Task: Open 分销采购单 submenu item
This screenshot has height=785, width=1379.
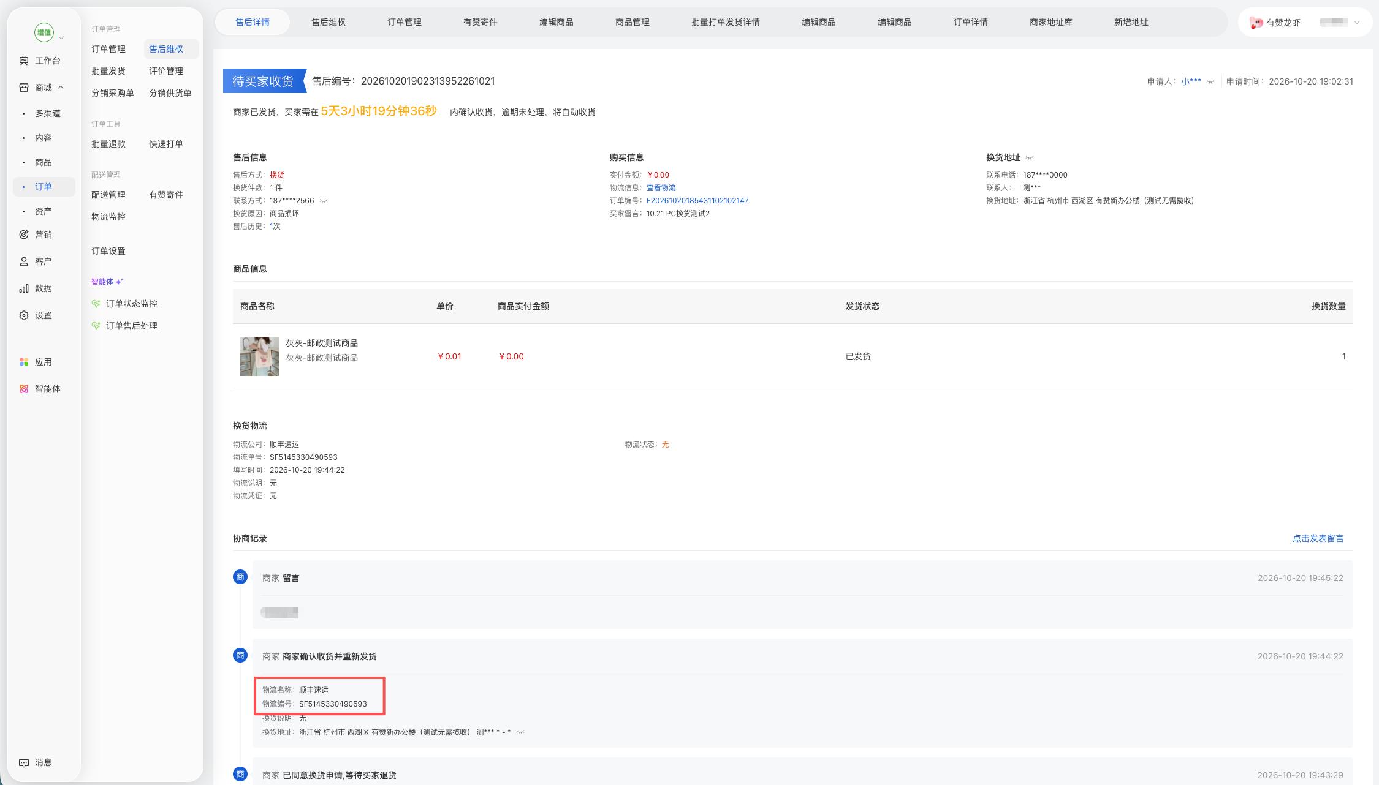Action: pyautogui.click(x=113, y=93)
